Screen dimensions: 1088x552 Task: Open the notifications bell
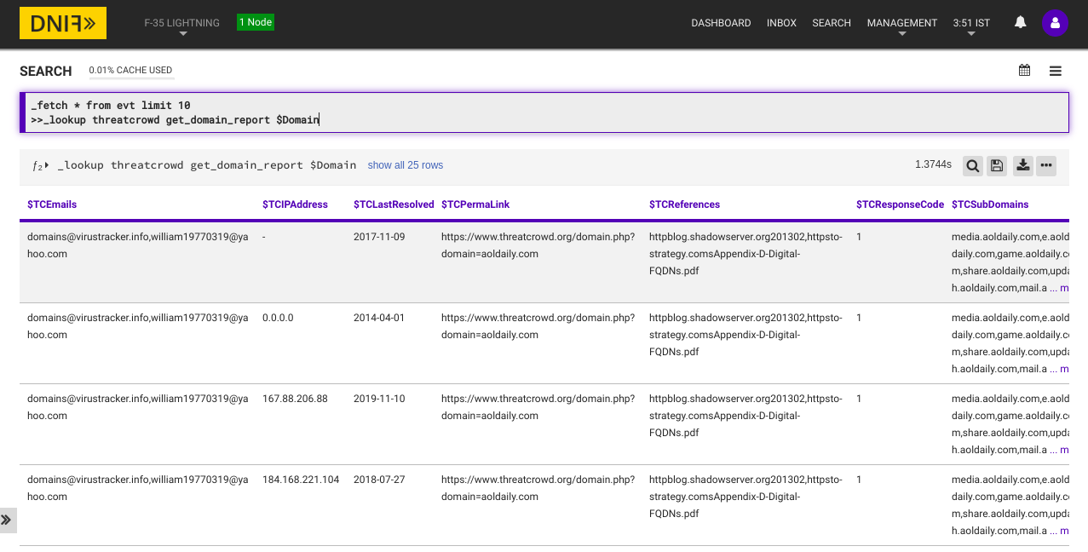(x=1020, y=23)
